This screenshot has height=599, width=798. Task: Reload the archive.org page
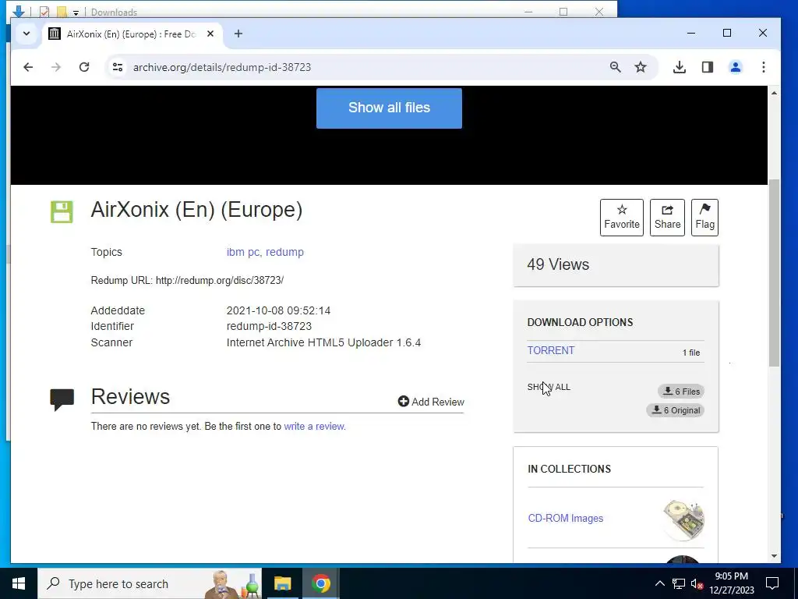84,67
